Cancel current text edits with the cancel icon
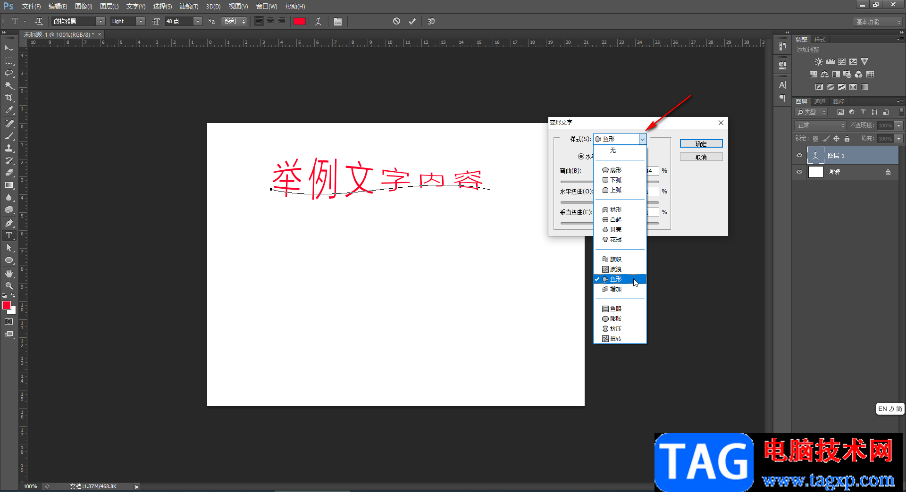Viewport: 906px width, 492px height. point(396,21)
